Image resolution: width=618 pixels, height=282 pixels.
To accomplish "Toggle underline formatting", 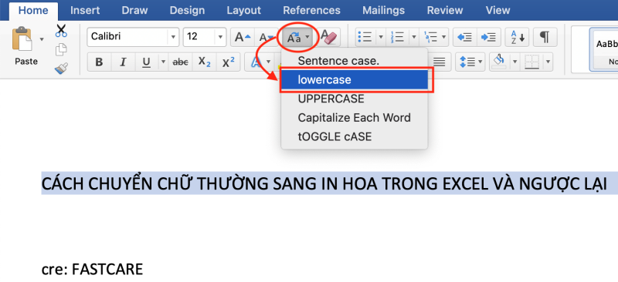I will click(x=147, y=62).
